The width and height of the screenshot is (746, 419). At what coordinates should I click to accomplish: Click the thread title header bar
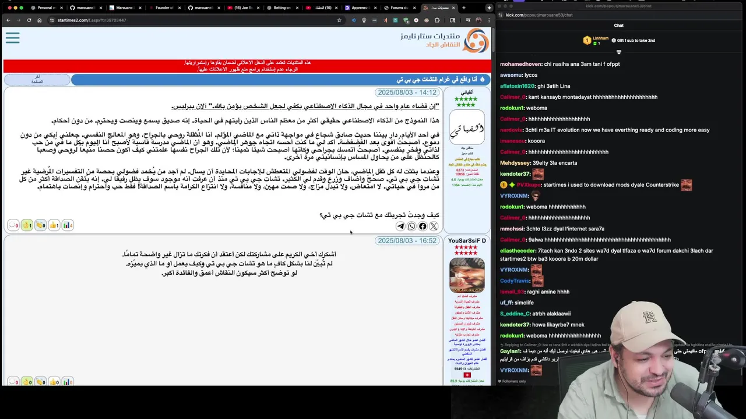(x=280, y=80)
